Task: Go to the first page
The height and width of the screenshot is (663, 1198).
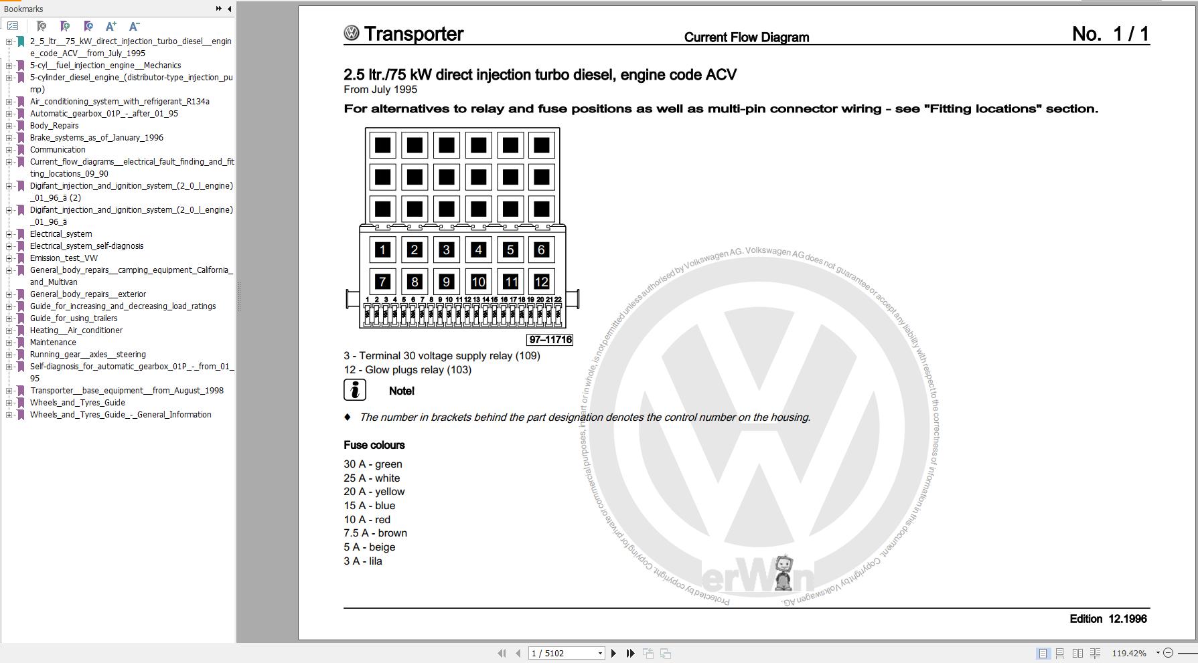Action: coord(502,653)
